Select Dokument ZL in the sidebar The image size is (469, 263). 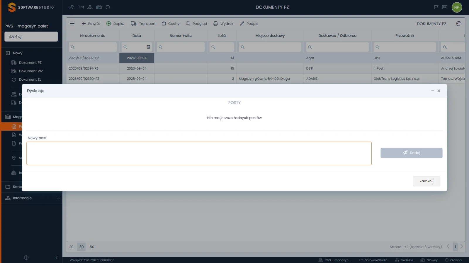pyautogui.click(x=30, y=79)
